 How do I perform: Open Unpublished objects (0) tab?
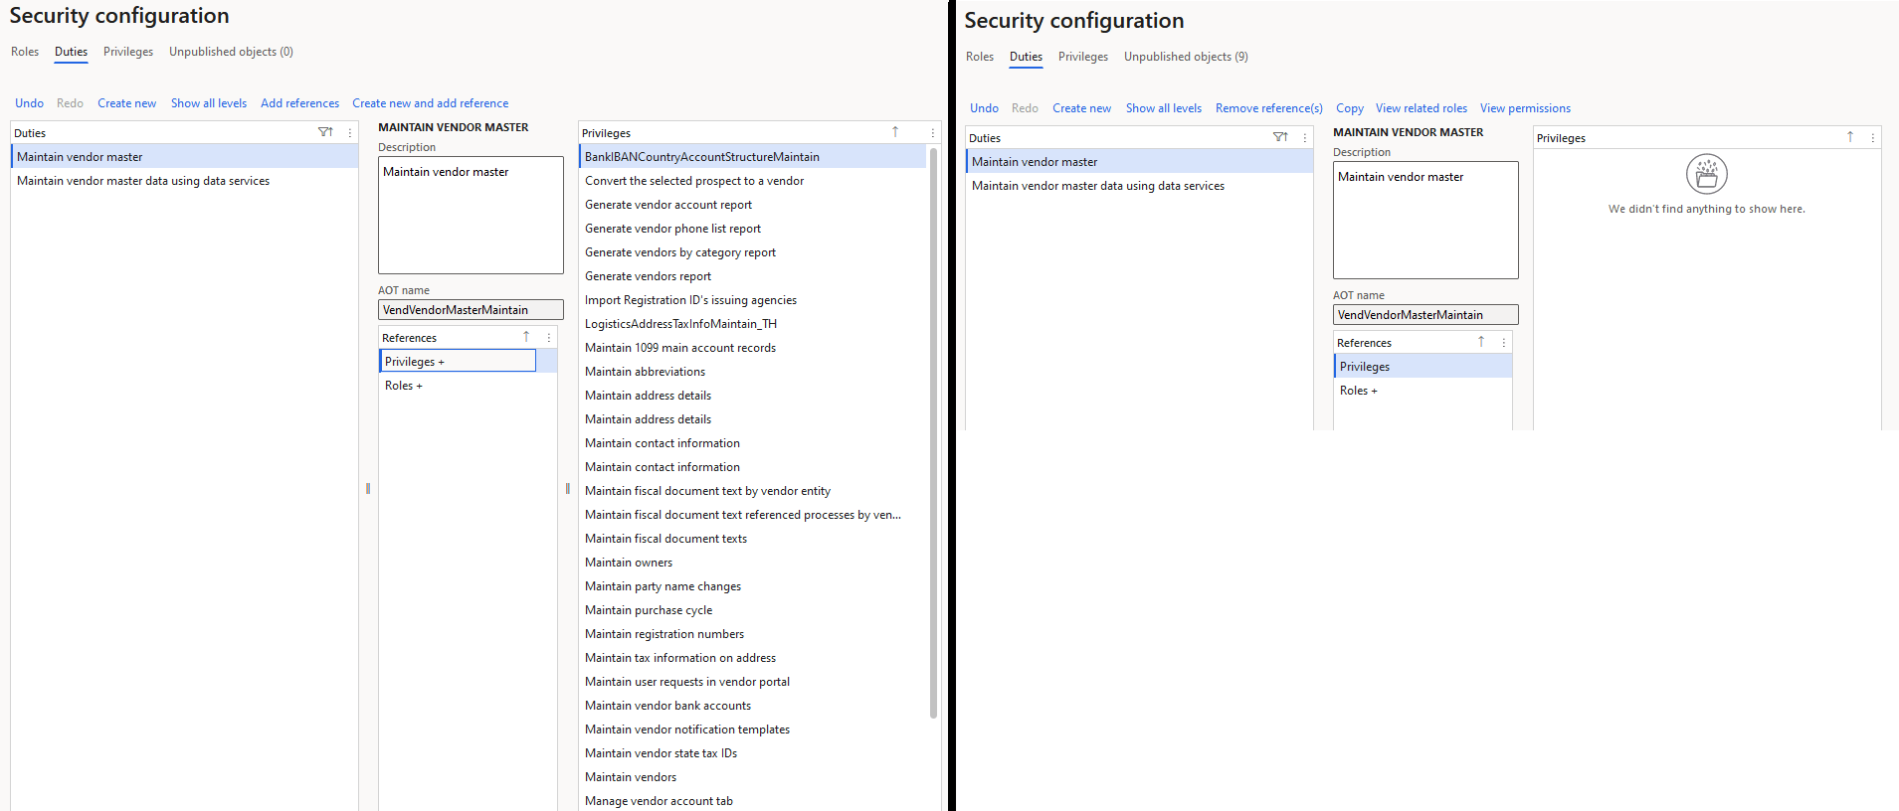[231, 52]
